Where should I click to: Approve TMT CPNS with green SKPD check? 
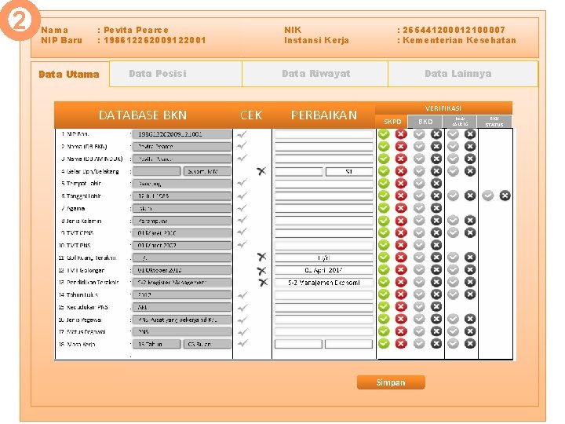click(x=384, y=232)
